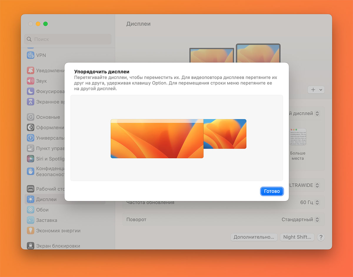Screen dimensions: 353x277
Task: Click the Экранное время hourglass icon
Action: coord(31,102)
